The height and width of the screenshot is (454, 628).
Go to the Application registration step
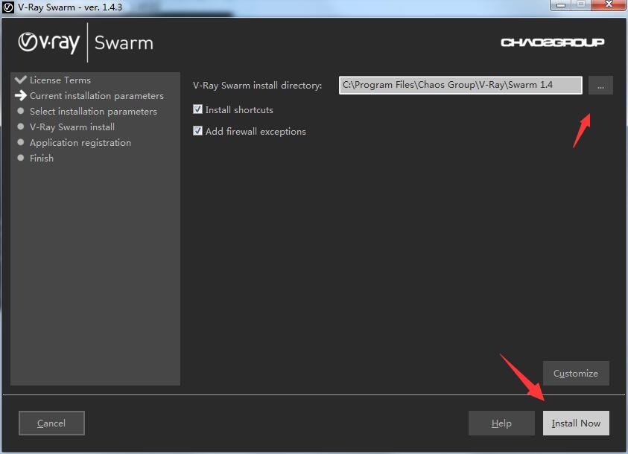(80, 142)
